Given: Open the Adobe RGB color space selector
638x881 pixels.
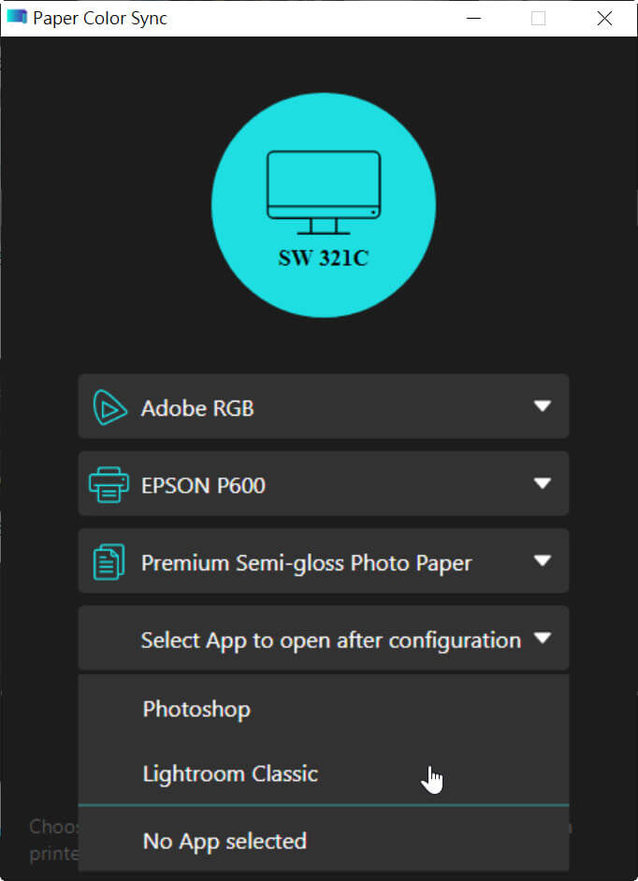Looking at the screenshot, I should (x=324, y=406).
